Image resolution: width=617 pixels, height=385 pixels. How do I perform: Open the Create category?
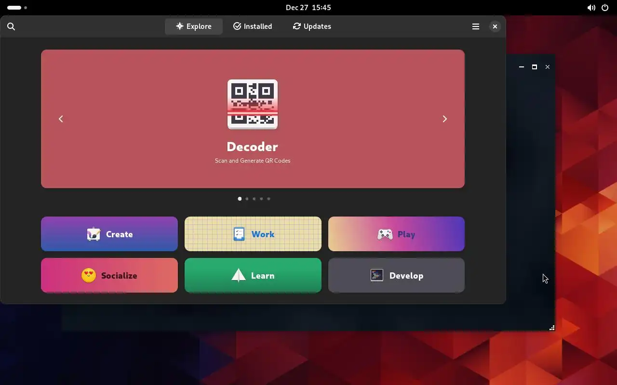coord(109,234)
